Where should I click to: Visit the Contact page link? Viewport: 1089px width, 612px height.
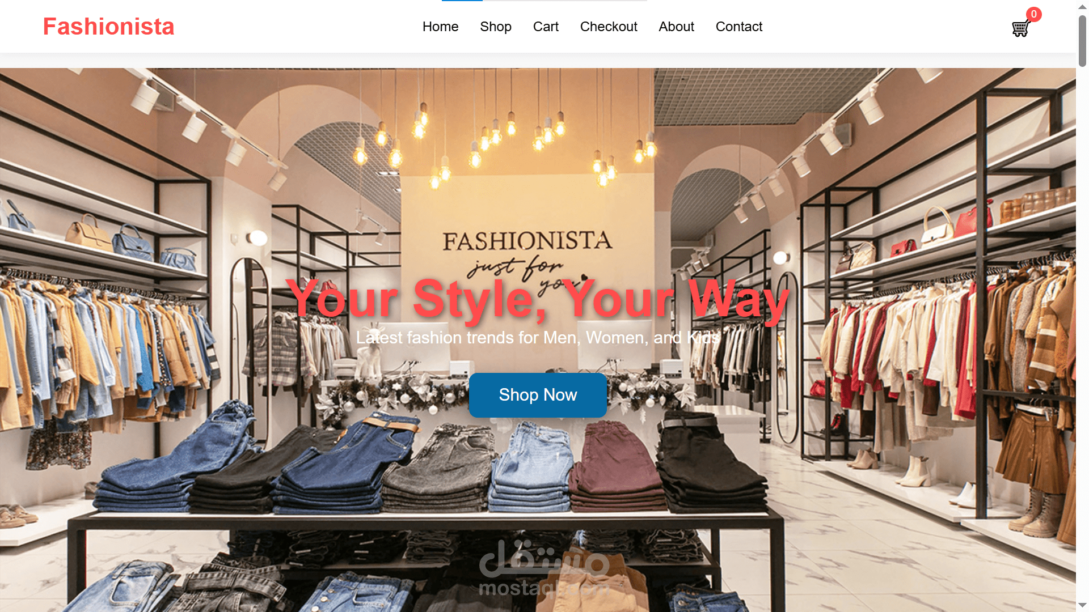(739, 27)
